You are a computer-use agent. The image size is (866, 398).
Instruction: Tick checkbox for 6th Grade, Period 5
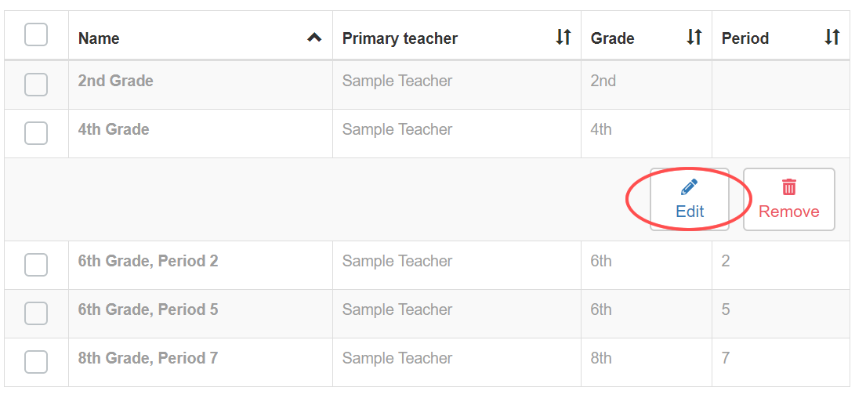click(x=36, y=313)
